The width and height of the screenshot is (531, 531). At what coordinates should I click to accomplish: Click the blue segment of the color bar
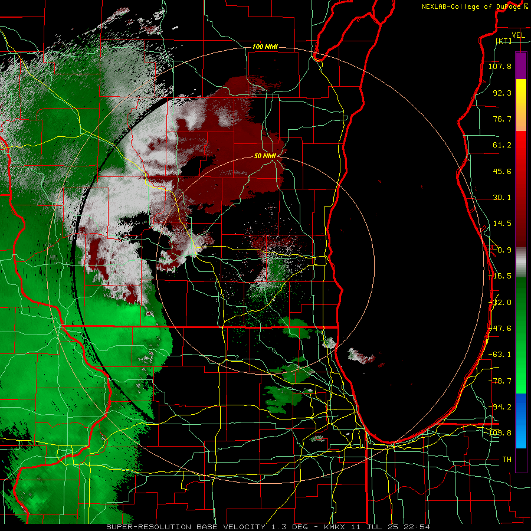tap(521, 421)
